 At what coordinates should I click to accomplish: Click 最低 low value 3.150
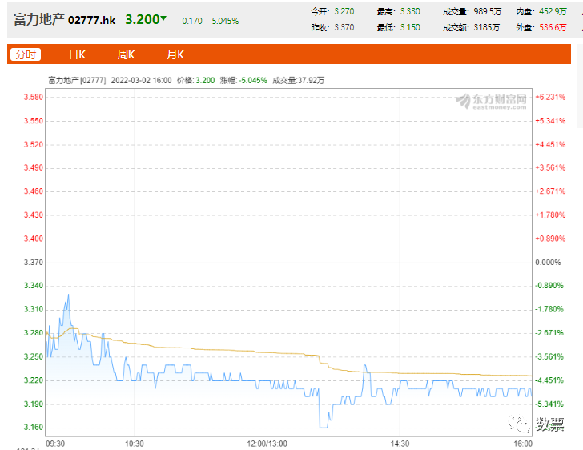[410, 27]
